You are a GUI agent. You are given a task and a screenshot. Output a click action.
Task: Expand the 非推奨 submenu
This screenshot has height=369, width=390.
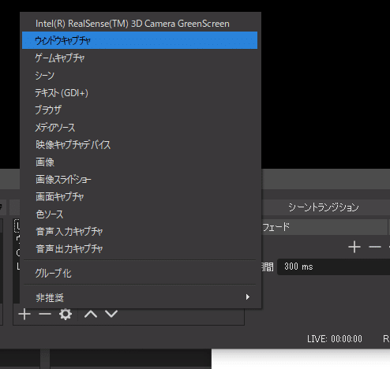pos(140,297)
